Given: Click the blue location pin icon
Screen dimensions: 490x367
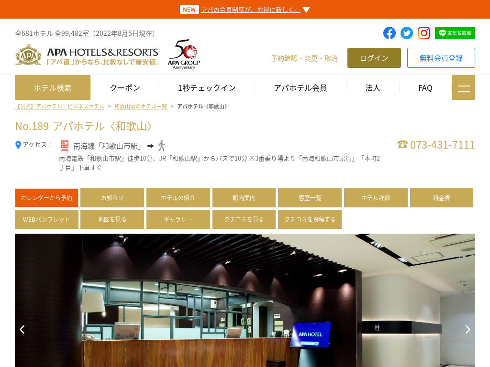Looking at the screenshot, I should coord(18,145).
